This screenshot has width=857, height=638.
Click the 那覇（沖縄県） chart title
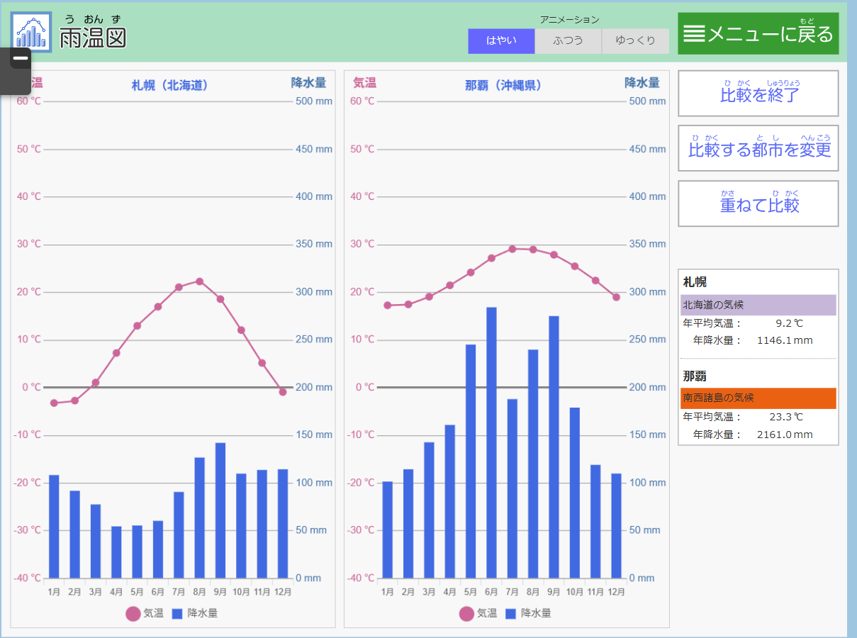[503, 86]
